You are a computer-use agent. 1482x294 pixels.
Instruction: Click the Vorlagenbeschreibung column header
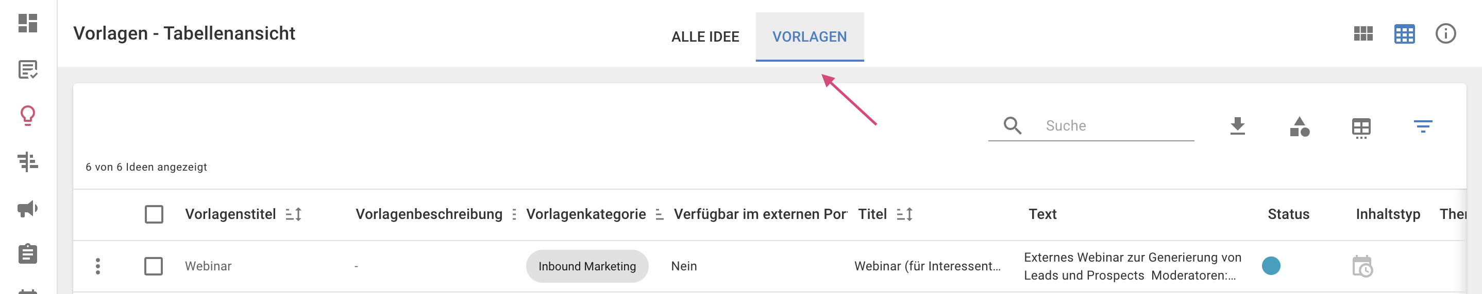coord(429,214)
